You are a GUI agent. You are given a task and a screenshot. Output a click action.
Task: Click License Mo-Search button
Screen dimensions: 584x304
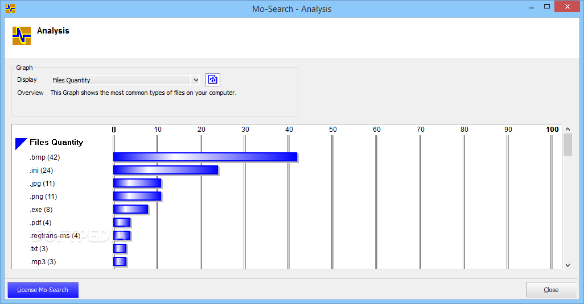[43, 290]
